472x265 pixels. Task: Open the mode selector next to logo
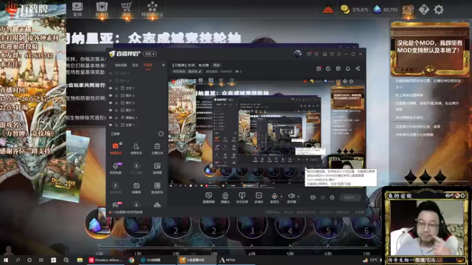point(150,54)
